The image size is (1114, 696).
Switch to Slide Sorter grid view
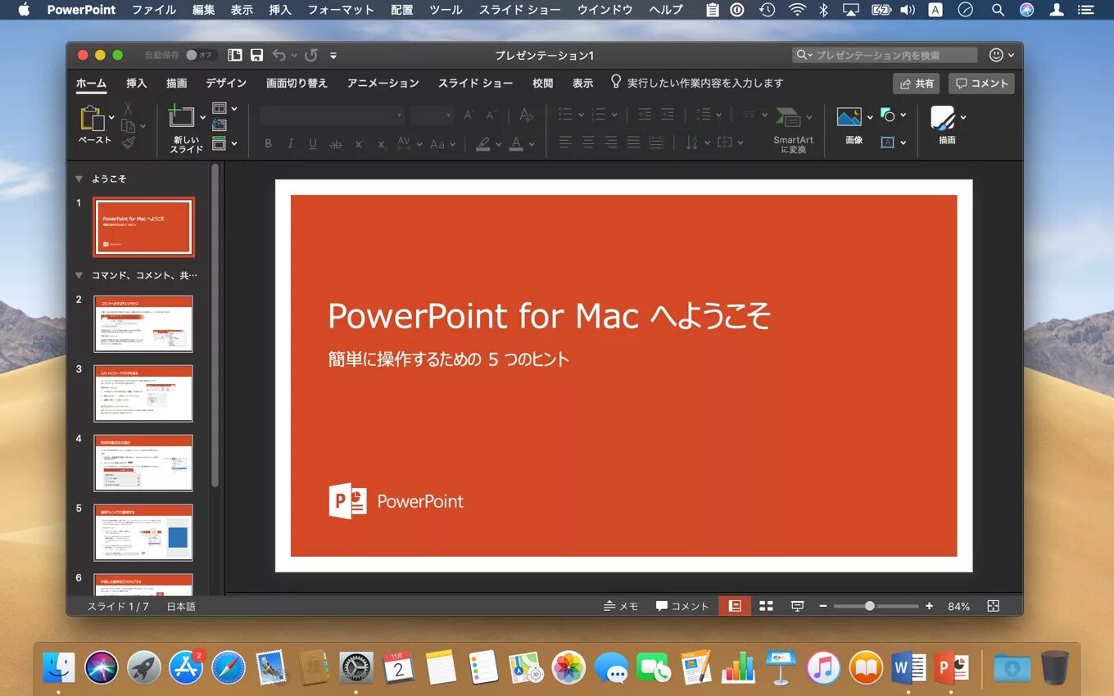(767, 606)
